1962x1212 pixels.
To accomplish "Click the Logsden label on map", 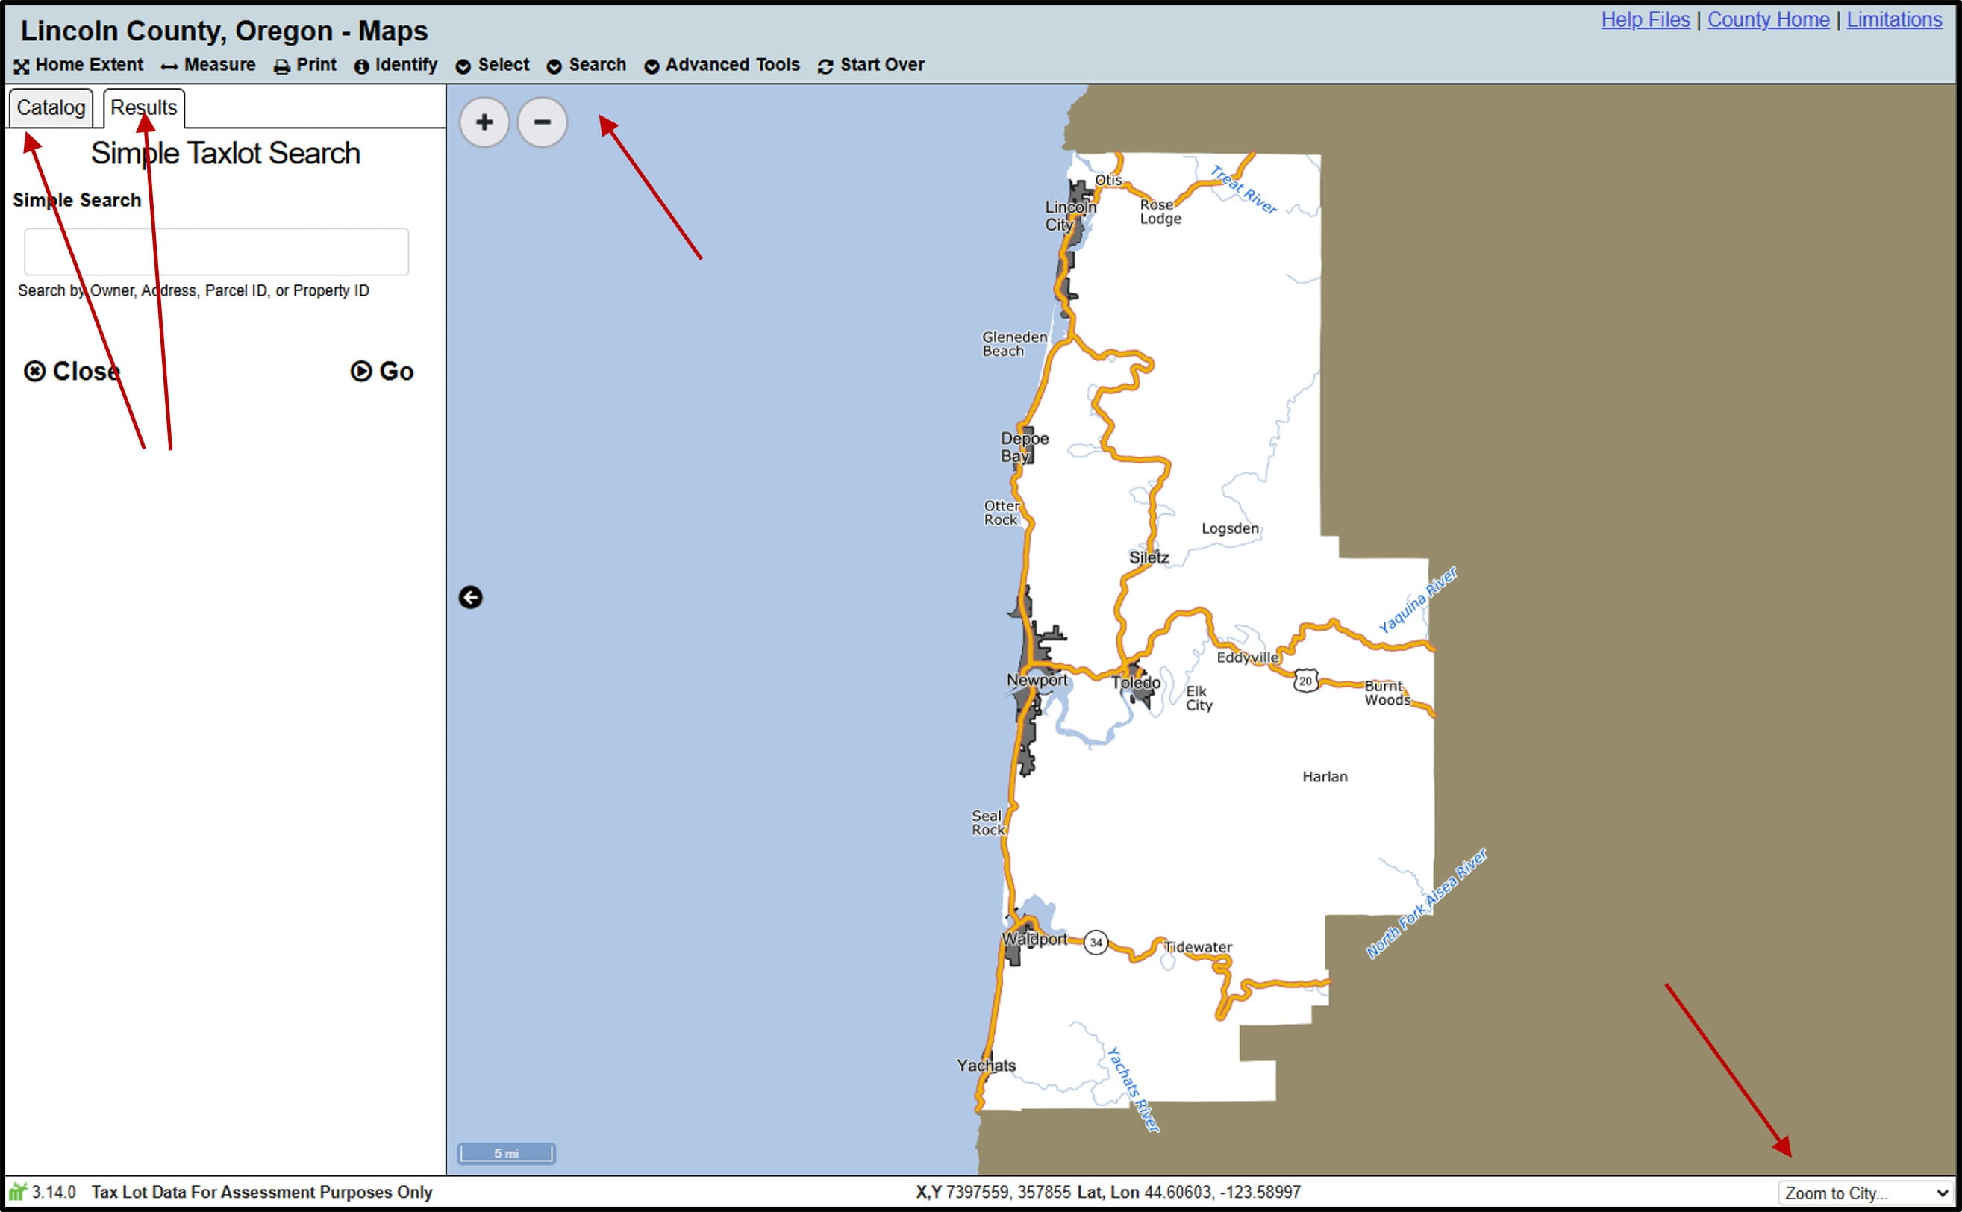I will 1230,528.
